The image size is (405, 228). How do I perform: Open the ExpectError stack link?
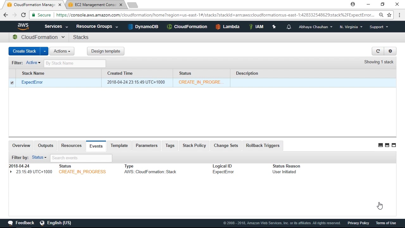[x=32, y=82]
